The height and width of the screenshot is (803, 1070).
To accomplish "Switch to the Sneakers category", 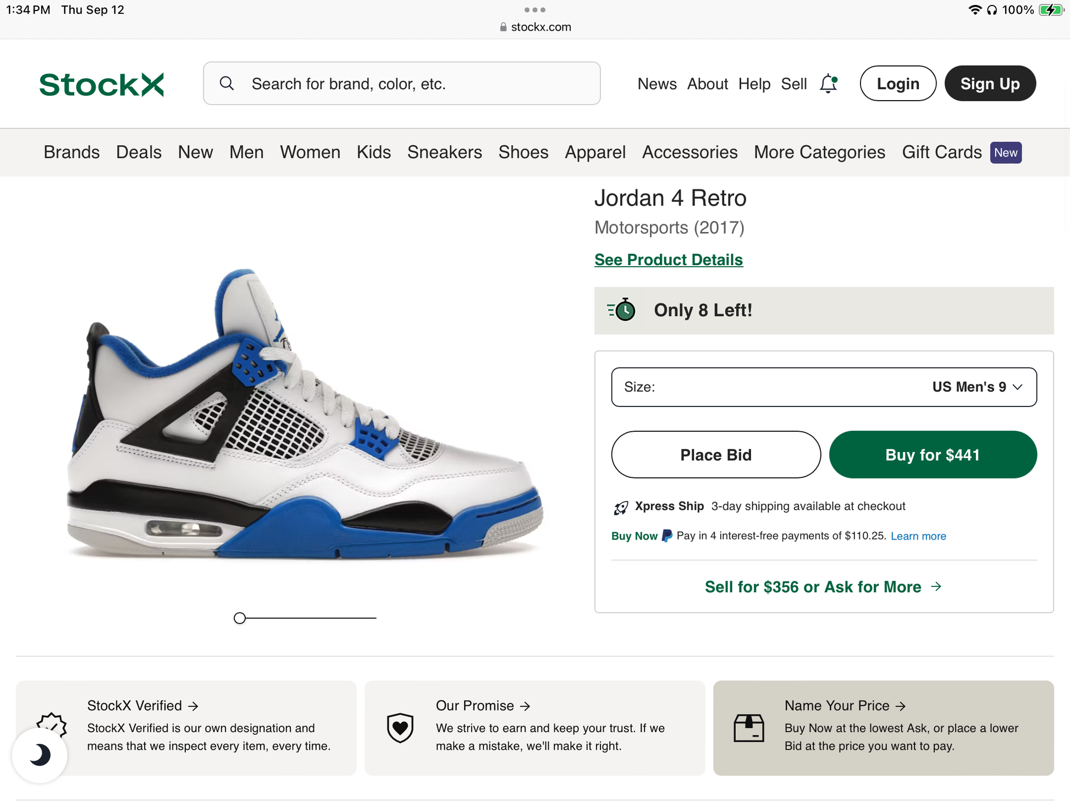I will pos(444,152).
